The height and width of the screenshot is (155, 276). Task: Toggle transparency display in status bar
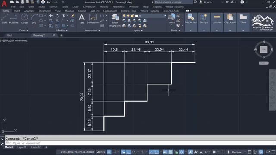coord(171,152)
